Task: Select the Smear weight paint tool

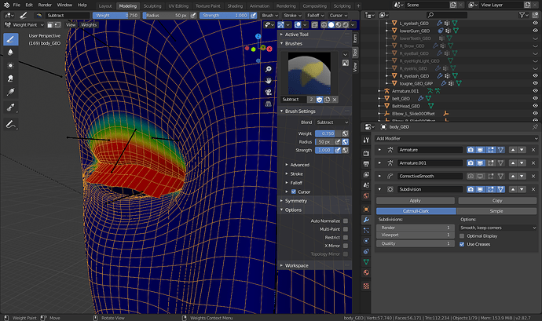Action: [x=10, y=78]
